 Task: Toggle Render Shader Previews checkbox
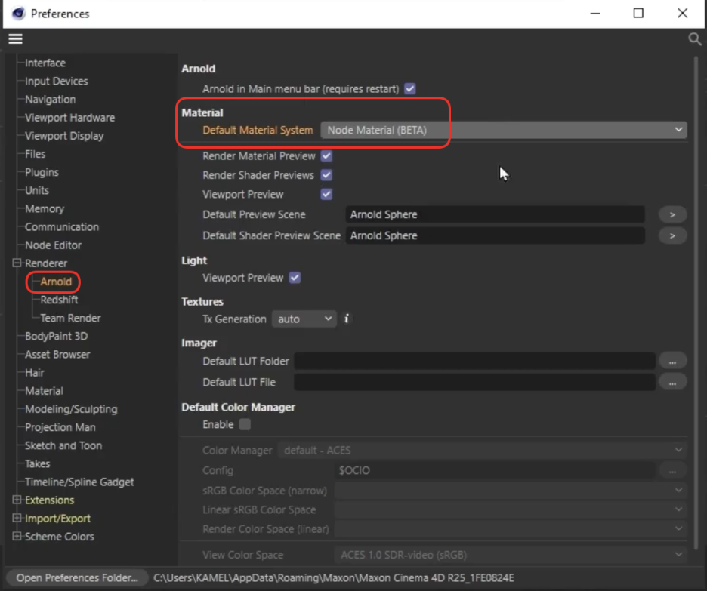click(326, 175)
